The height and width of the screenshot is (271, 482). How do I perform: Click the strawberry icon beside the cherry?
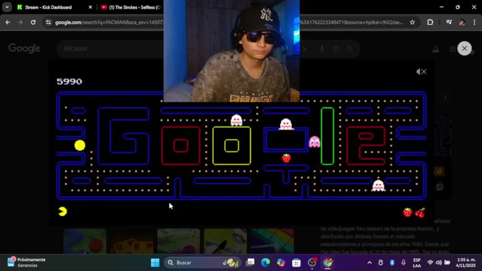click(408, 213)
